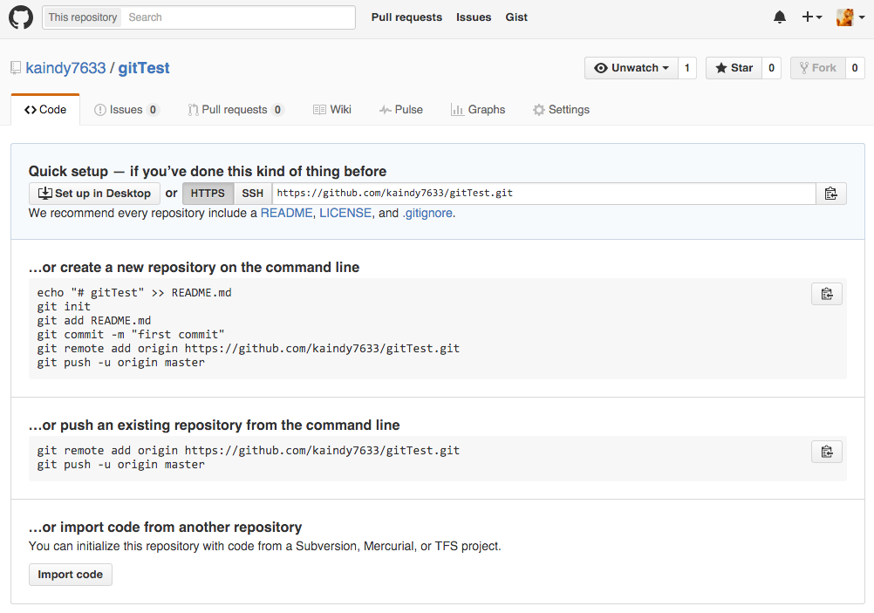This screenshot has height=613, width=874.
Task: Switch clone URL to SSH
Action: tap(252, 194)
